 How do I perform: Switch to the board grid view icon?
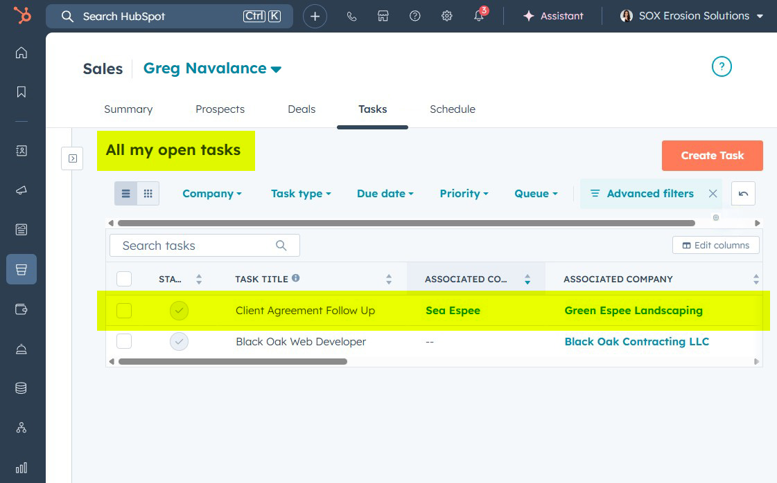148,194
